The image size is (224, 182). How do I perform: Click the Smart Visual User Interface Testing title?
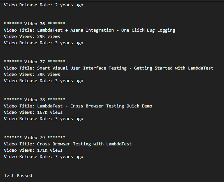[108, 68]
